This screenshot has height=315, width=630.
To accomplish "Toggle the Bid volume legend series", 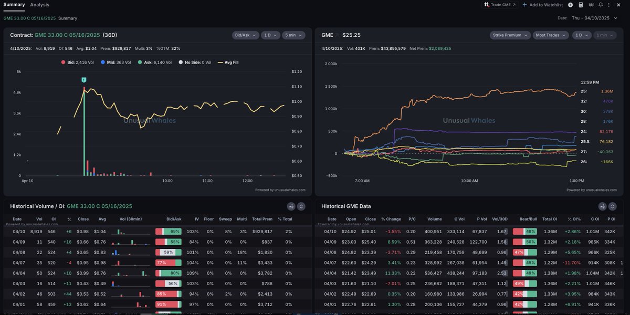I will [78, 62].
